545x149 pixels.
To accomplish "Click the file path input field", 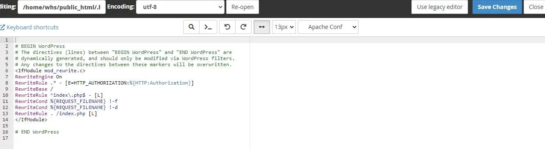I will (x=61, y=7).
